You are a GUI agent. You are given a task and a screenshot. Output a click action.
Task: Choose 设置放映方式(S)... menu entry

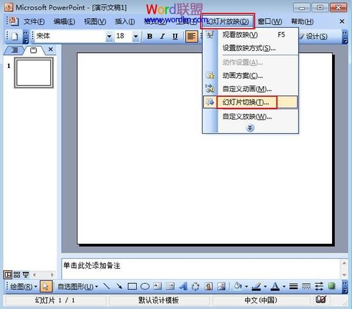[251, 48]
